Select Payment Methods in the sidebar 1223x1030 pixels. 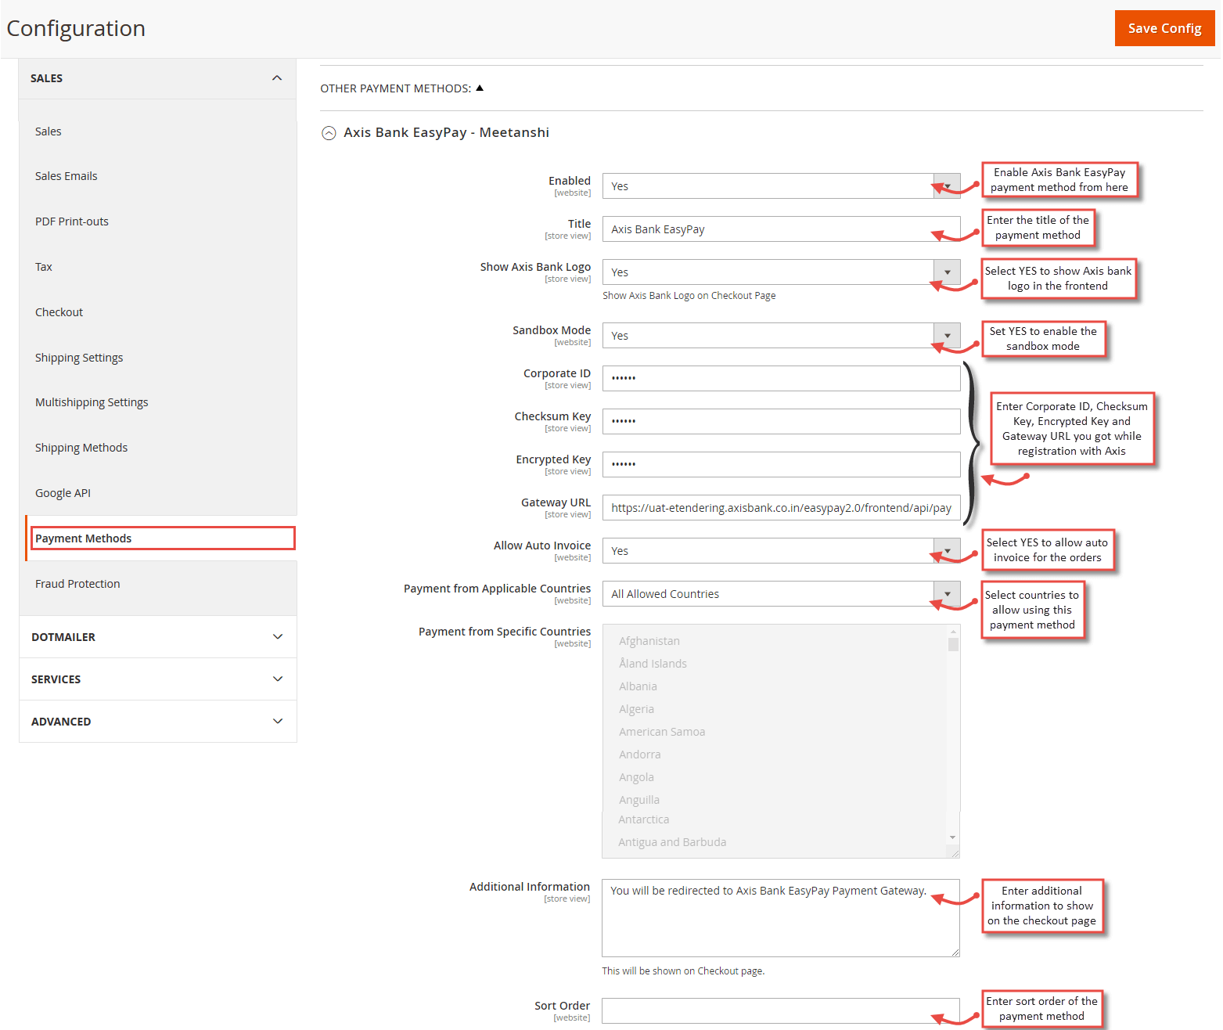pos(83,538)
